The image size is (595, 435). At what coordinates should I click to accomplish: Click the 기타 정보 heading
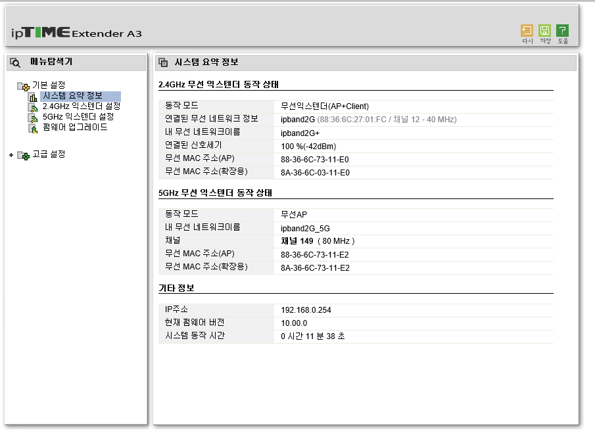176,288
